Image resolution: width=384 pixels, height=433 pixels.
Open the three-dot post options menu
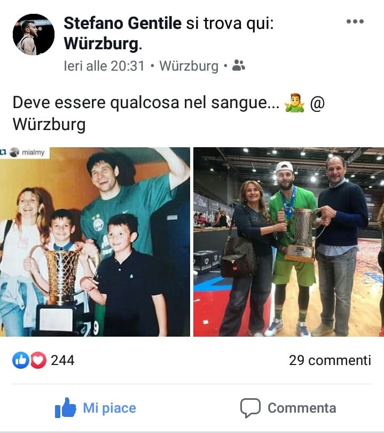[355, 21]
